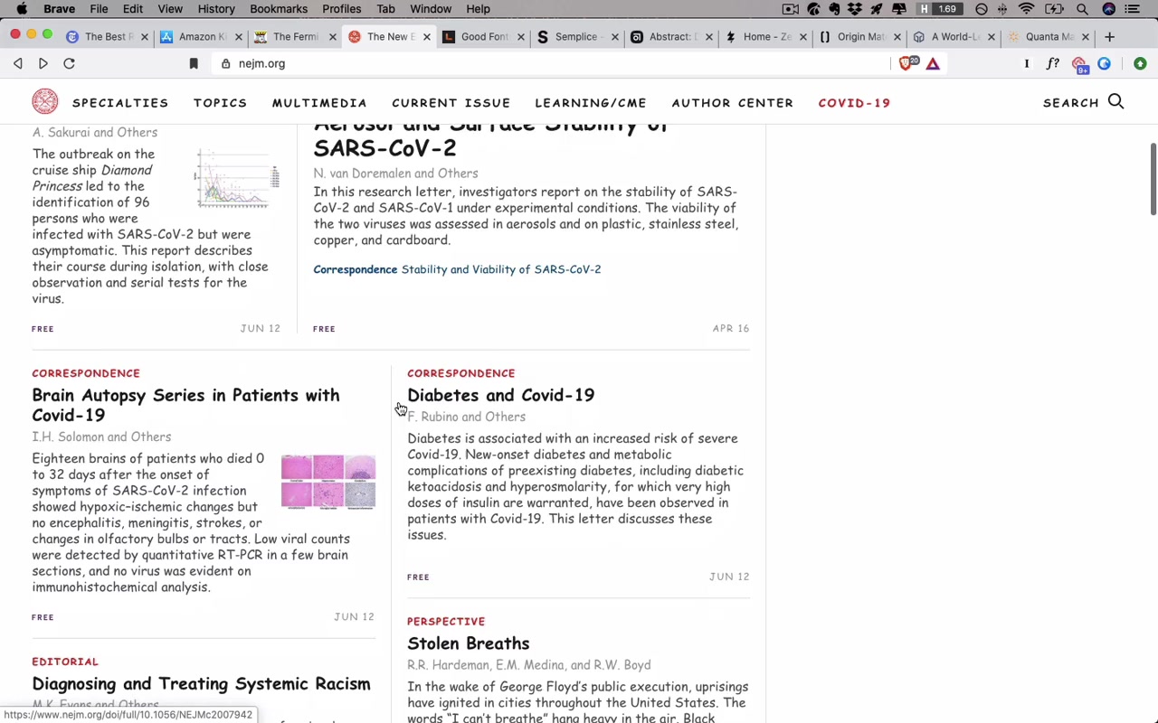Image resolution: width=1158 pixels, height=723 pixels.
Task: Open the History menu
Action: click(216, 9)
